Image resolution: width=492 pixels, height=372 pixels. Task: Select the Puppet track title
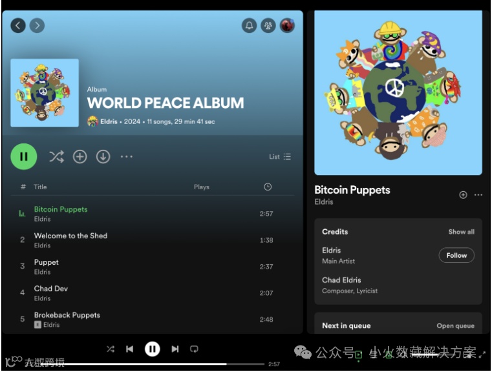(x=46, y=262)
